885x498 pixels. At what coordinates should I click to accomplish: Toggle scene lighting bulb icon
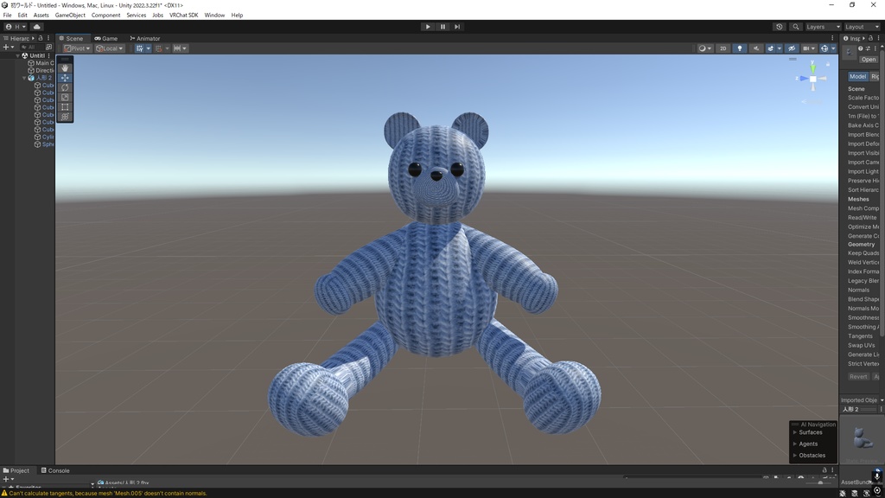point(740,48)
